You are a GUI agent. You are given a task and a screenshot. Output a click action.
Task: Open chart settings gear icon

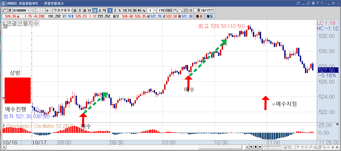click(191, 10)
